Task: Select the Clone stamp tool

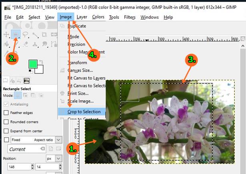Action: pos(35,44)
